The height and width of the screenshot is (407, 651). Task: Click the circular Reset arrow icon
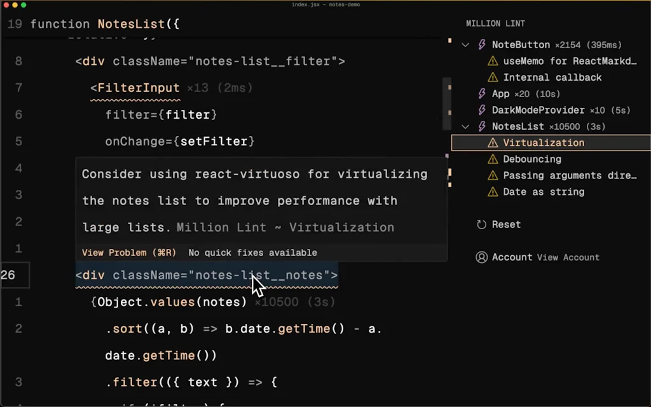coord(481,224)
